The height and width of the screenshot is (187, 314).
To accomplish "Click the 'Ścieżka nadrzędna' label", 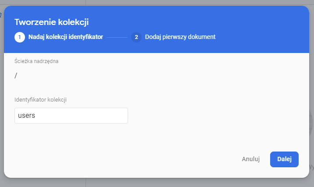I will pyautogui.click(x=36, y=61).
